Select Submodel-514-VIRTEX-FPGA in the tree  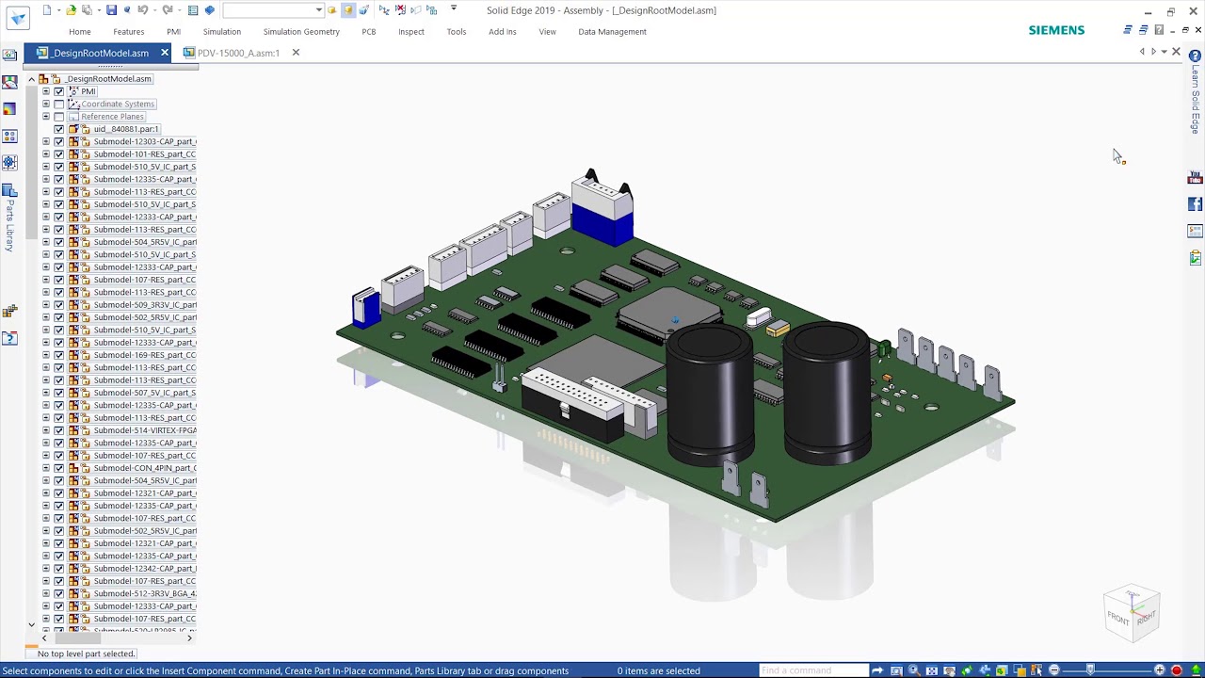[144, 430]
